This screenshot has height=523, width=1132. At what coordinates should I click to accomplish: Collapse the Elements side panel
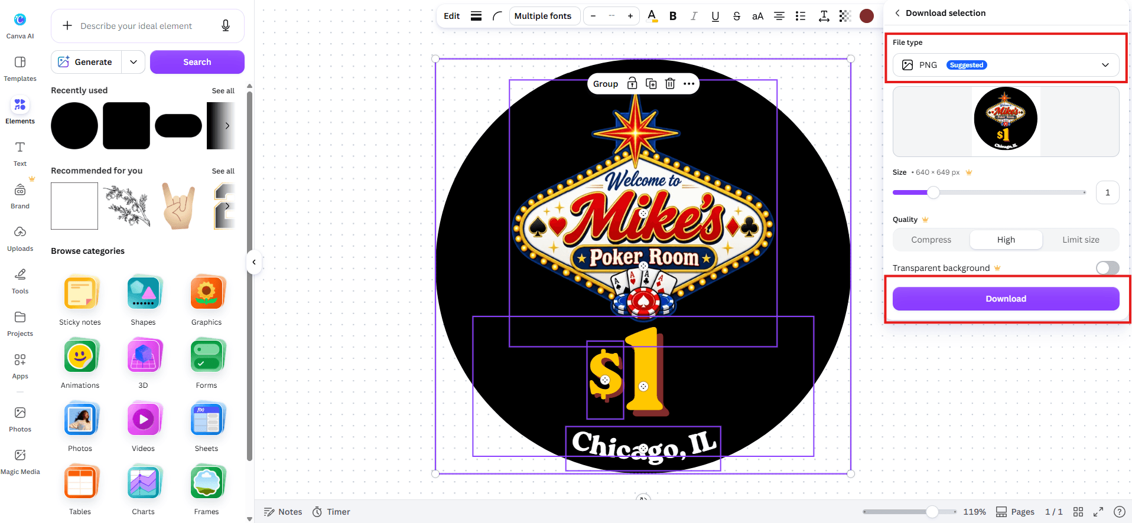click(254, 262)
